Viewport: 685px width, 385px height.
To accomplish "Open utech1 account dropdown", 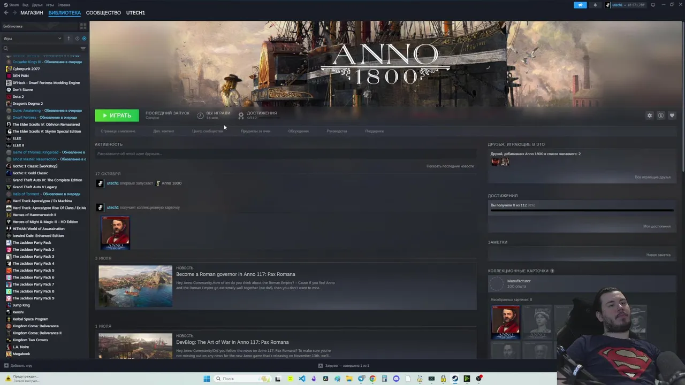I will click(625, 5).
